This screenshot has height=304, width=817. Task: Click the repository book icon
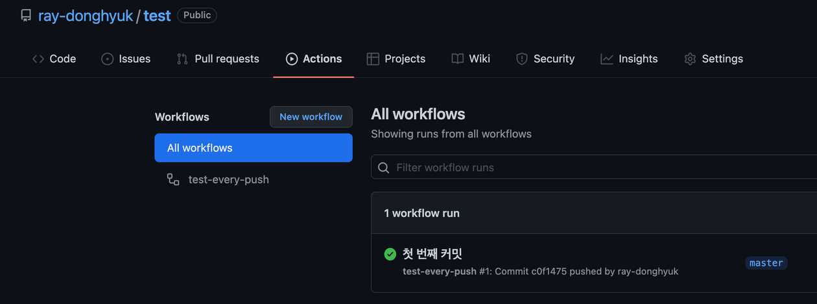tap(26, 16)
